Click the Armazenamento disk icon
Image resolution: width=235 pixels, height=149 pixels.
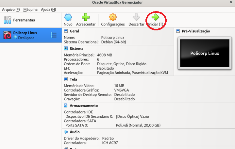coord(66,106)
